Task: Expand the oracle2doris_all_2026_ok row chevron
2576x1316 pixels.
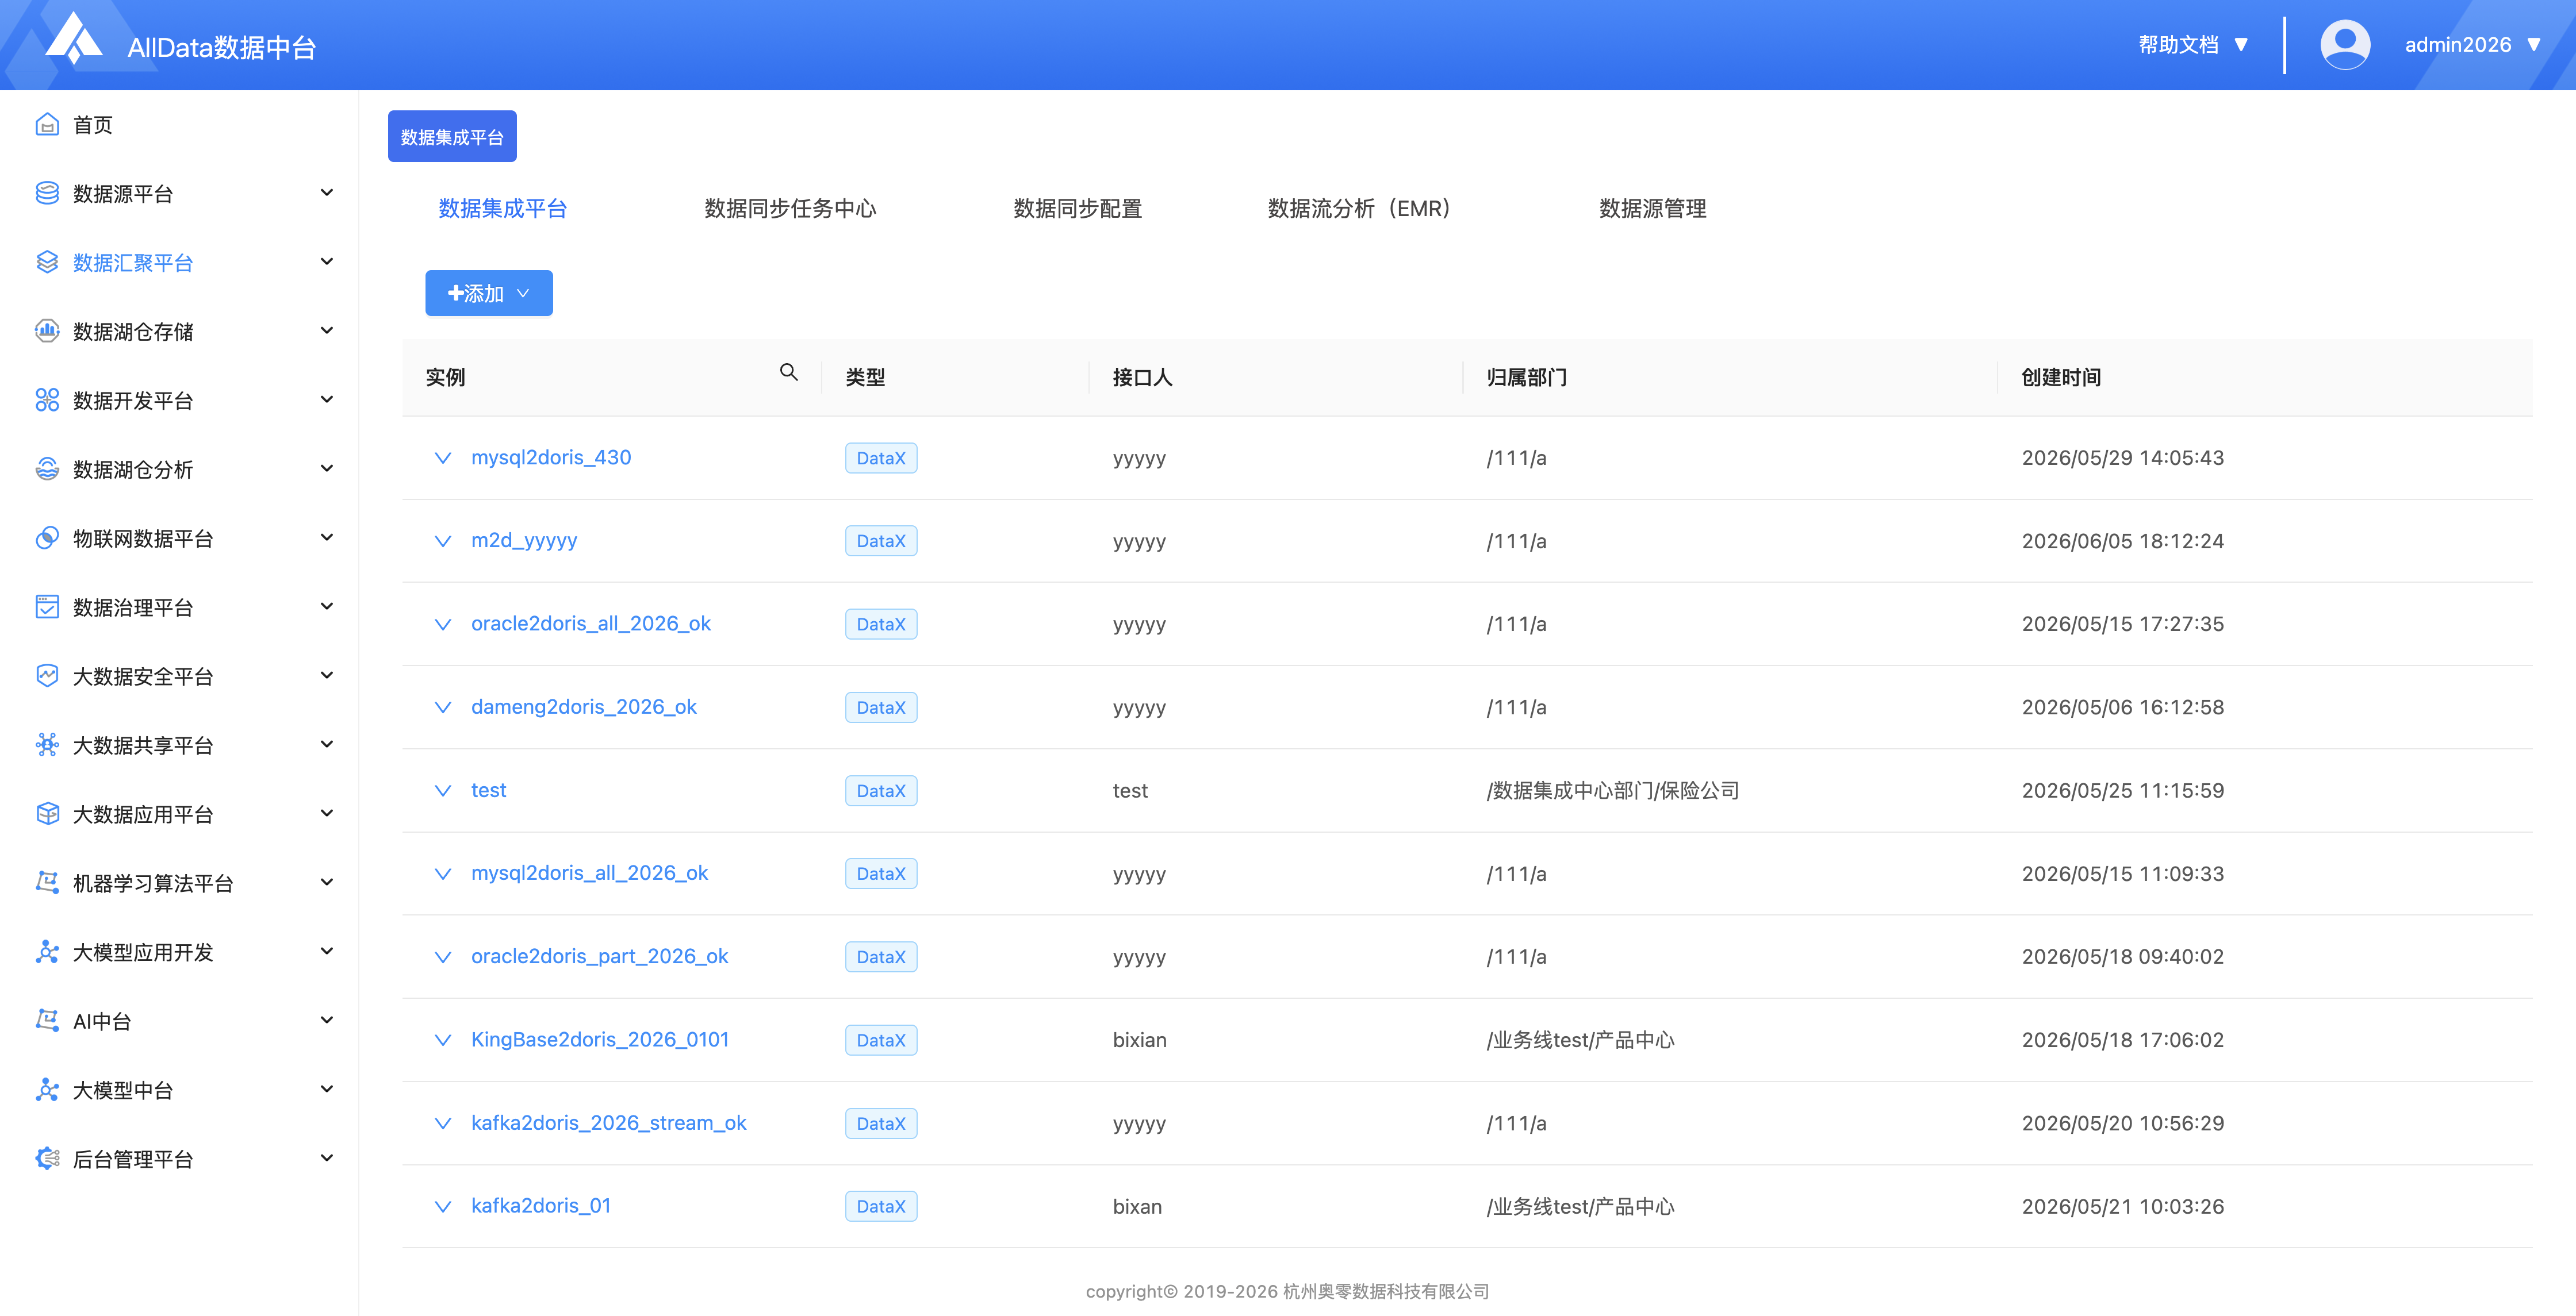Action: [x=443, y=624]
